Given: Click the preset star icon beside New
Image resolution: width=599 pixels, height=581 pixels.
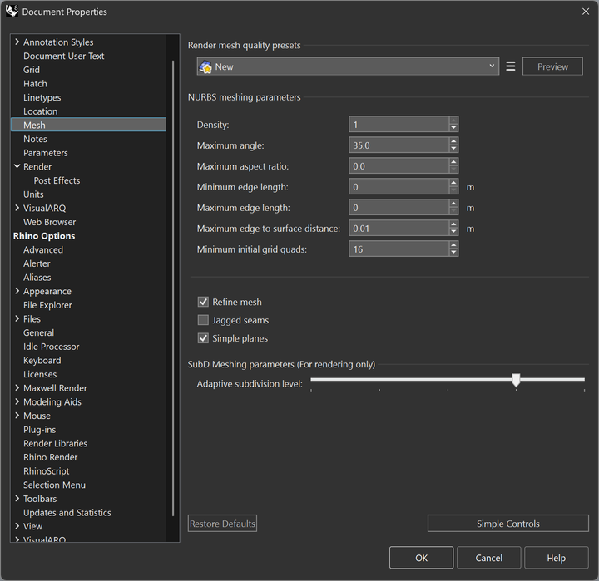Looking at the screenshot, I should pos(205,66).
